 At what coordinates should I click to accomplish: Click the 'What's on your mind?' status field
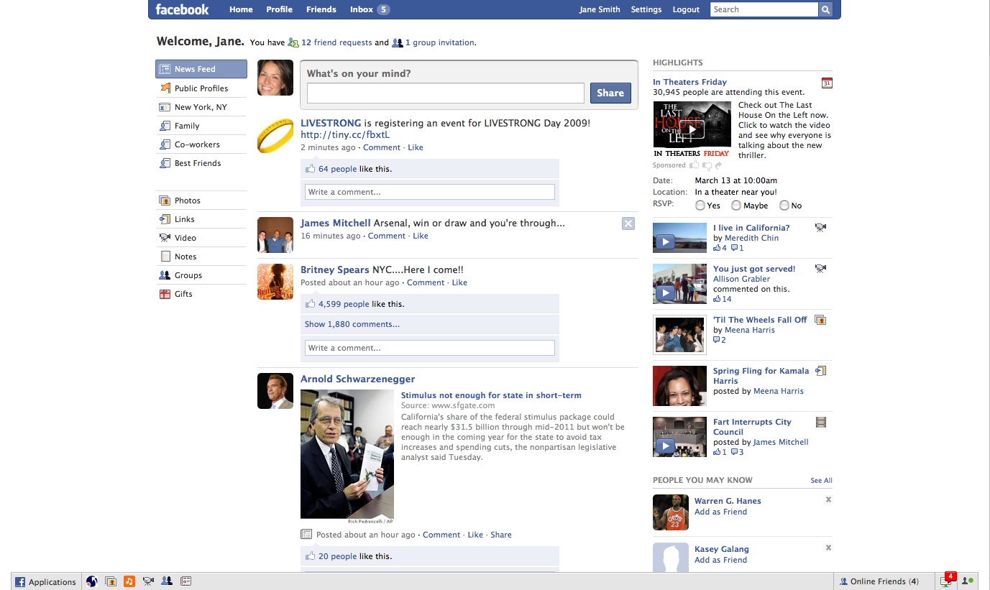tap(446, 93)
